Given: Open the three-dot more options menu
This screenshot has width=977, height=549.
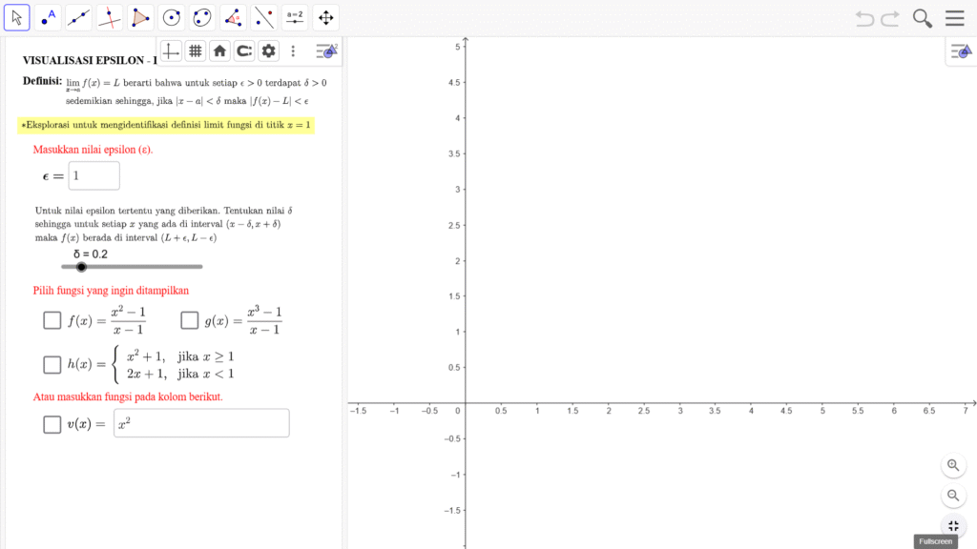Looking at the screenshot, I should pyautogui.click(x=293, y=51).
